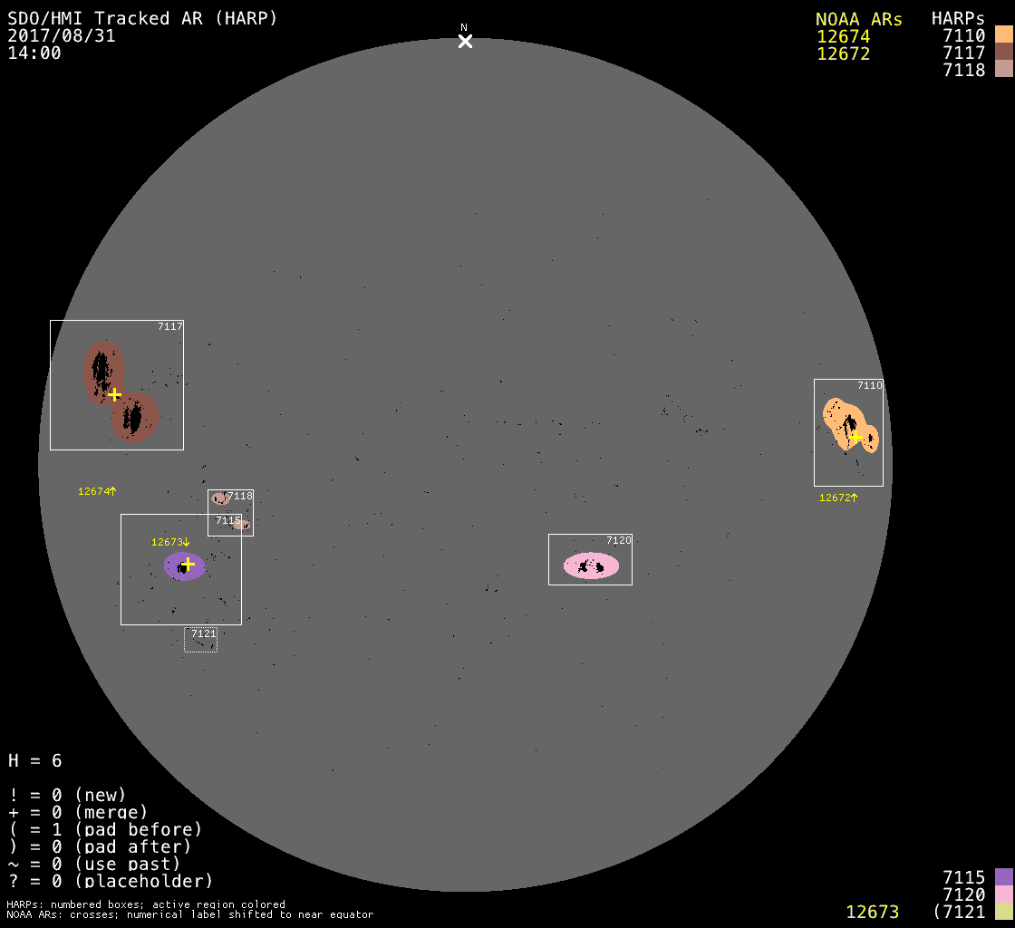Click the orange legend swatch for HARP 7110
Screen dimensions: 1015x928
point(1003,35)
